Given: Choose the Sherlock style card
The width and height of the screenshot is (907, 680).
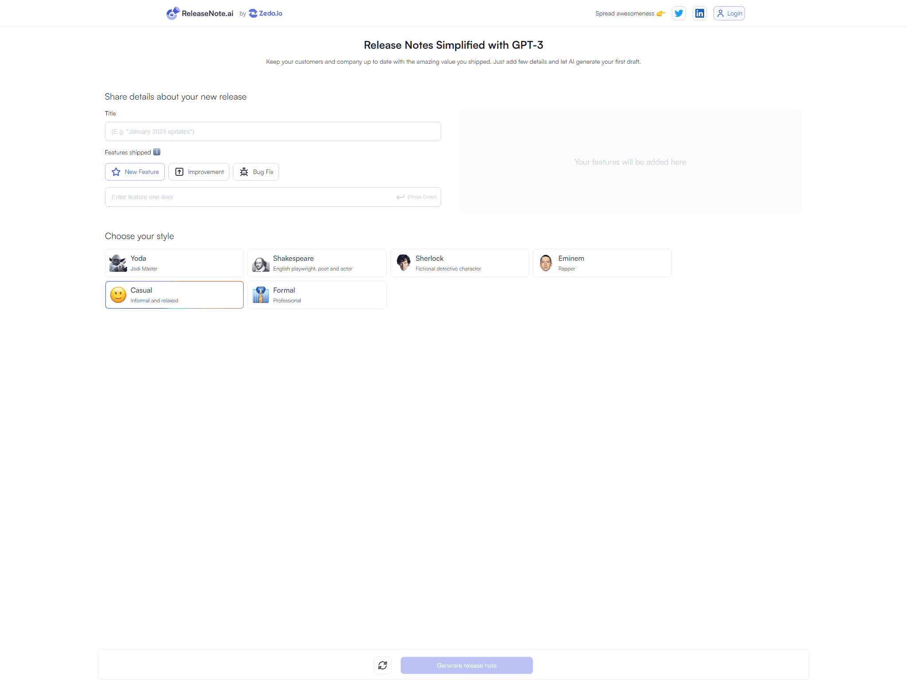Looking at the screenshot, I should pos(460,263).
